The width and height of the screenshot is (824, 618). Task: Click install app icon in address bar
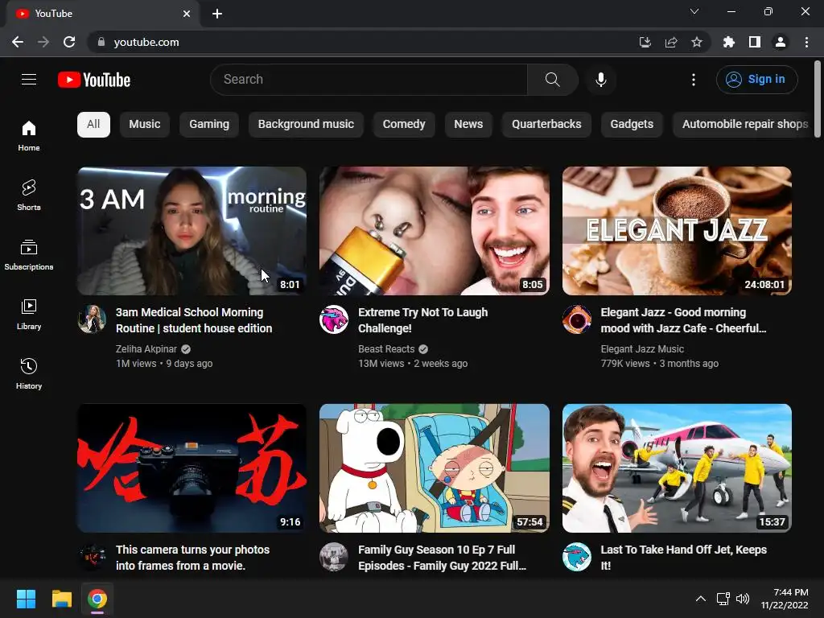click(645, 42)
